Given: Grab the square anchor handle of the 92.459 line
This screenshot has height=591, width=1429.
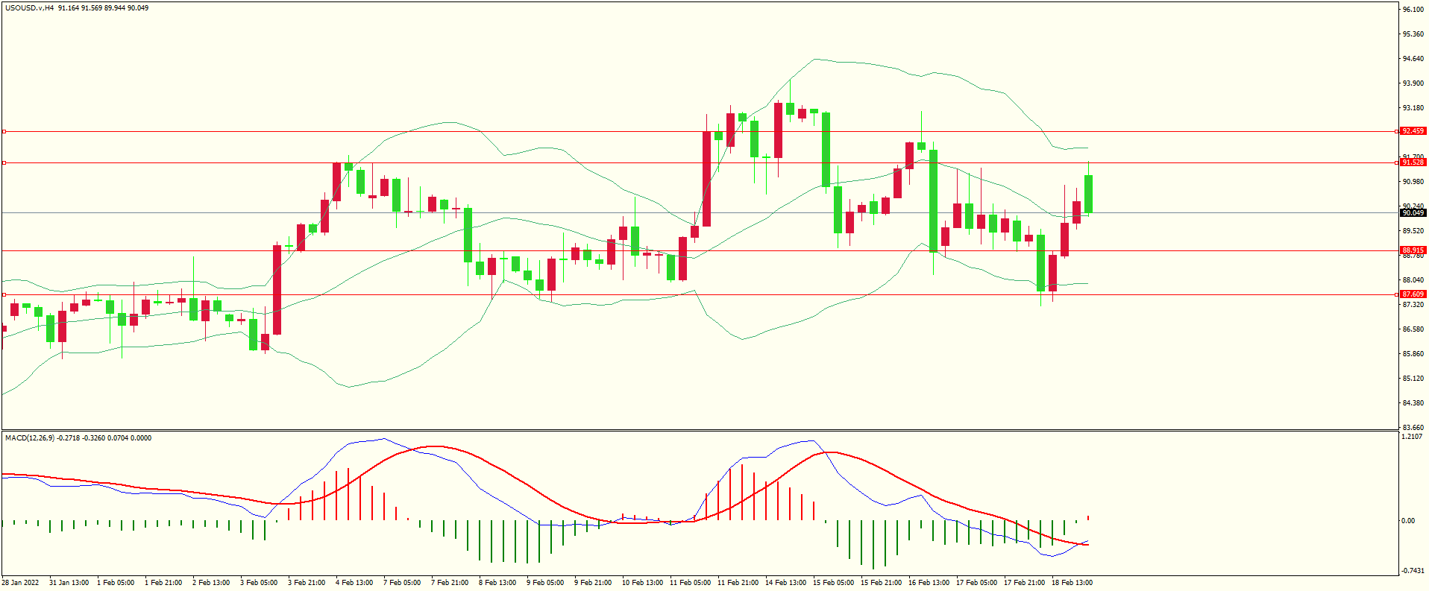Looking at the screenshot, I should [x=4, y=131].
